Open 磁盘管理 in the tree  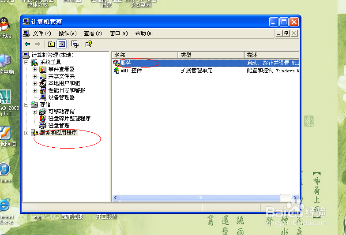(59, 126)
